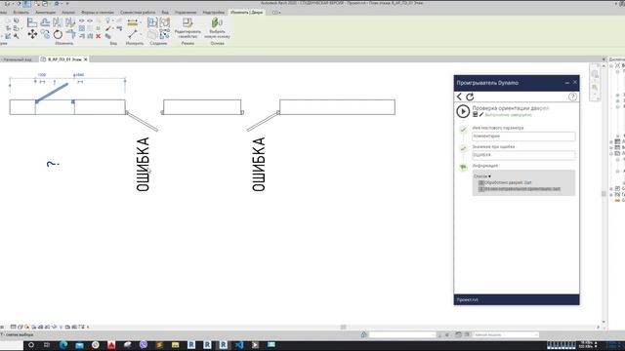The image size is (625, 351).
Task: Open the Аннотации ribbon tab
Action: click(45, 13)
